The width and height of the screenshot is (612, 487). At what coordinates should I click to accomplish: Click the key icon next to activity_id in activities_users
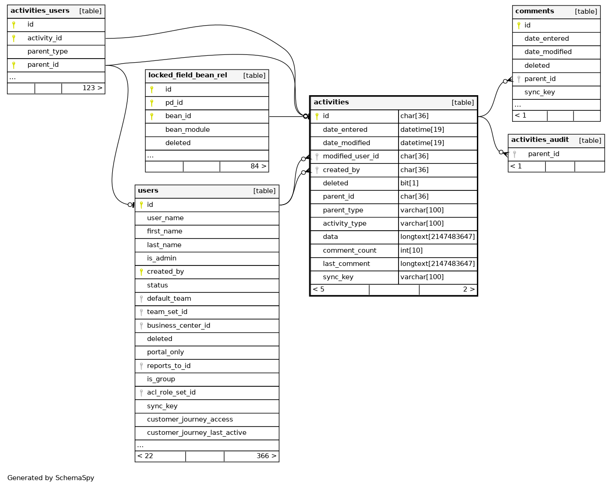14,38
